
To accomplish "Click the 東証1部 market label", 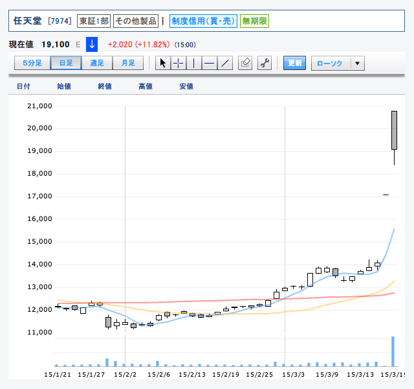I will point(94,21).
